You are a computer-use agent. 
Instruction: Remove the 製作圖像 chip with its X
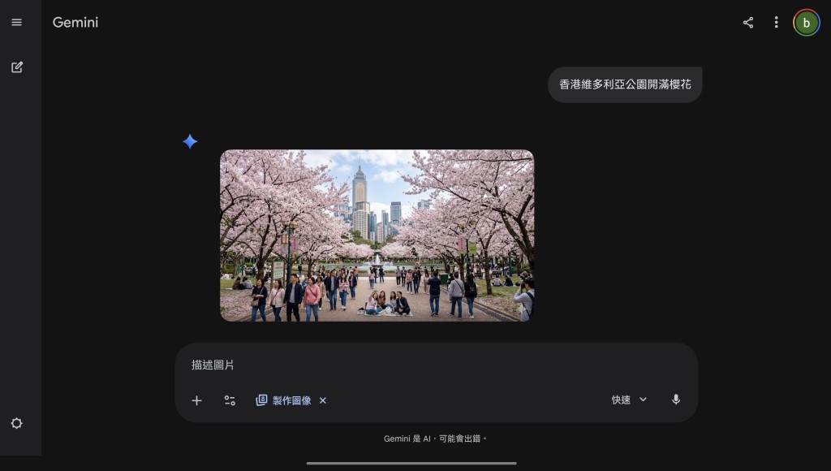pyautogui.click(x=322, y=400)
